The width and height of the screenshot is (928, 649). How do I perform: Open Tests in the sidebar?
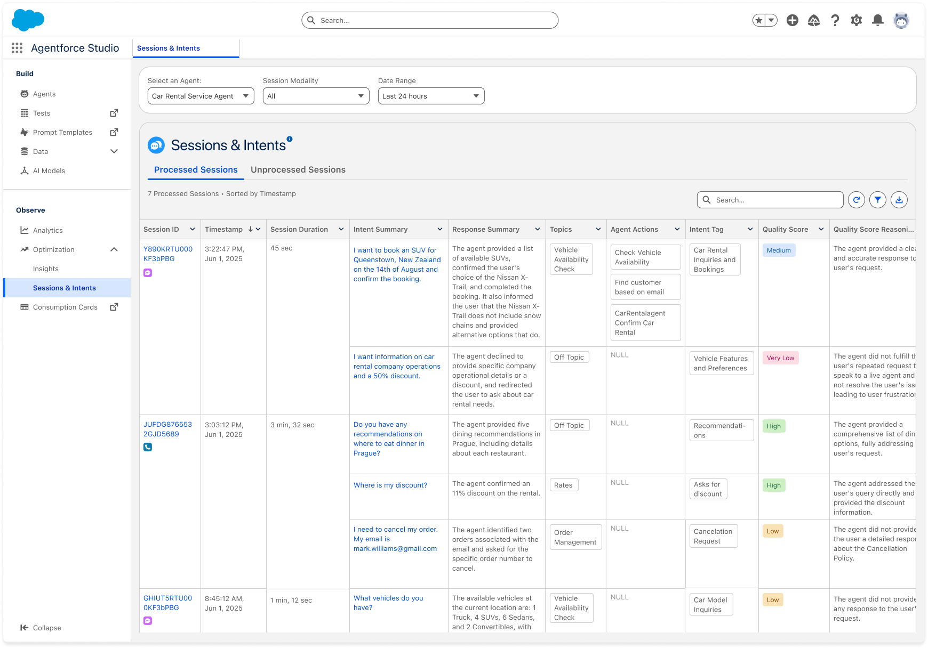point(42,113)
